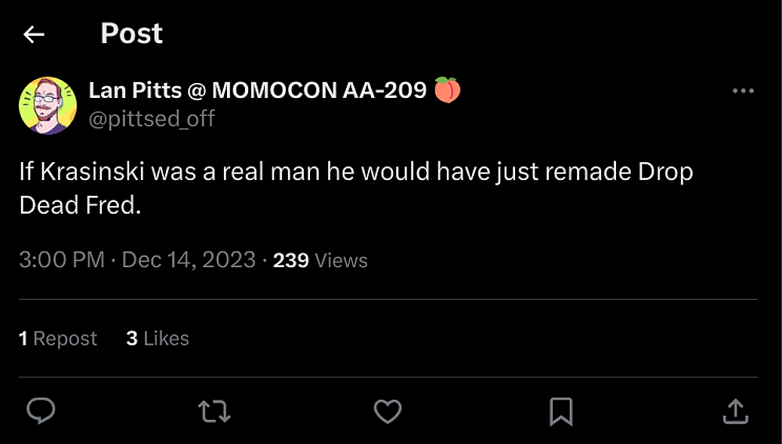Screen dimensions: 782x444
Task: Click the reply speech bubble icon
Action: pos(41,410)
